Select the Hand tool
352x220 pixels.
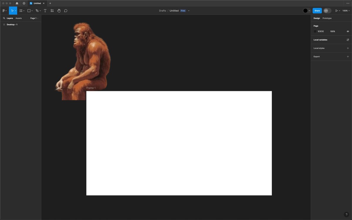click(59, 11)
